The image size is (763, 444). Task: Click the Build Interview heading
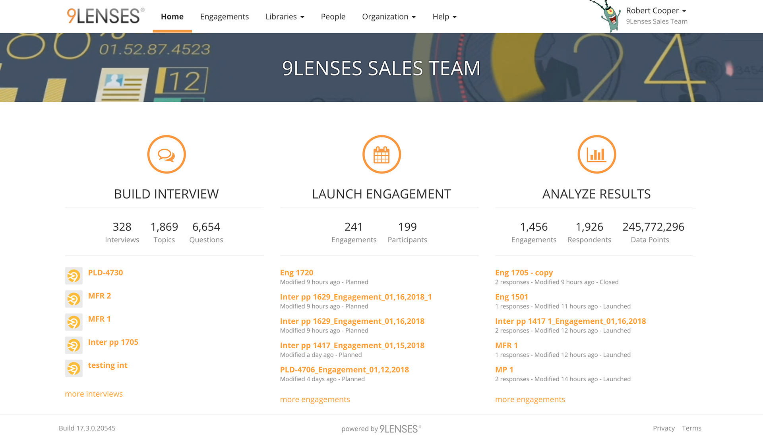(x=166, y=194)
